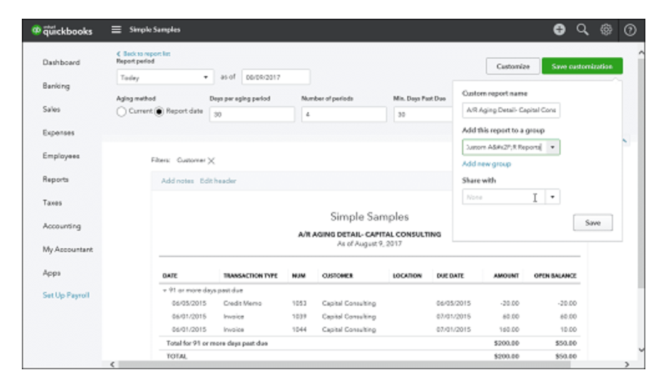Click the Edit header link
The width and height of the screenshot is (661, 388).
218,181
